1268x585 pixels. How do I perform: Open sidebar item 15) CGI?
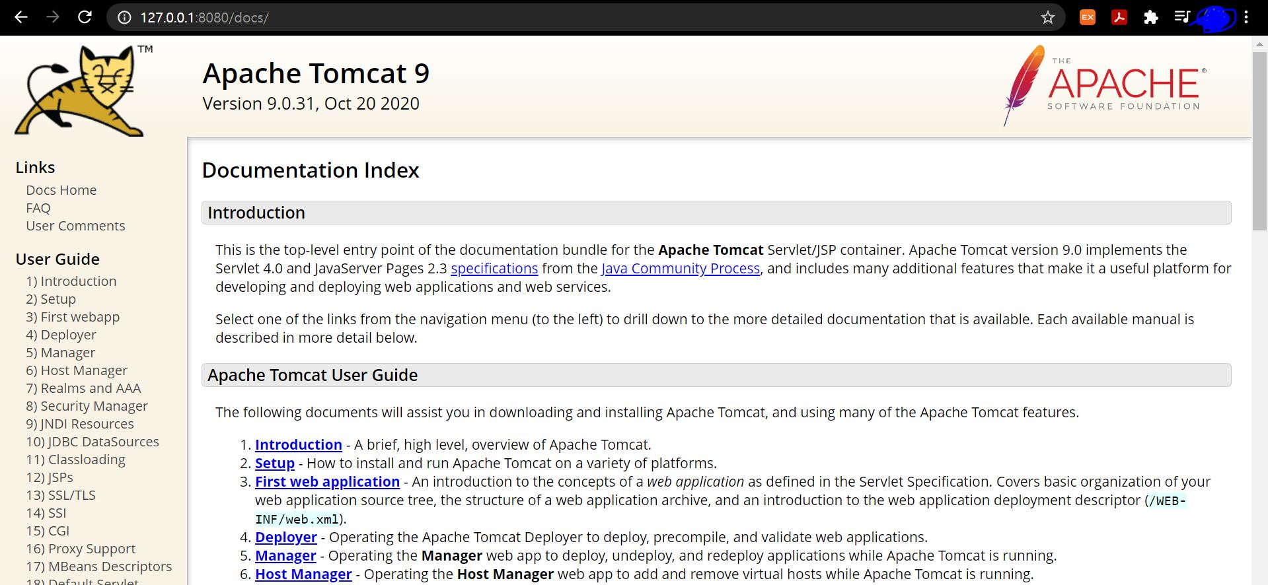(x=48, y=531)
